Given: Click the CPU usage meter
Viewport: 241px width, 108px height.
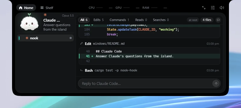Looking at the screenshot, I should (x=101, y=7).
